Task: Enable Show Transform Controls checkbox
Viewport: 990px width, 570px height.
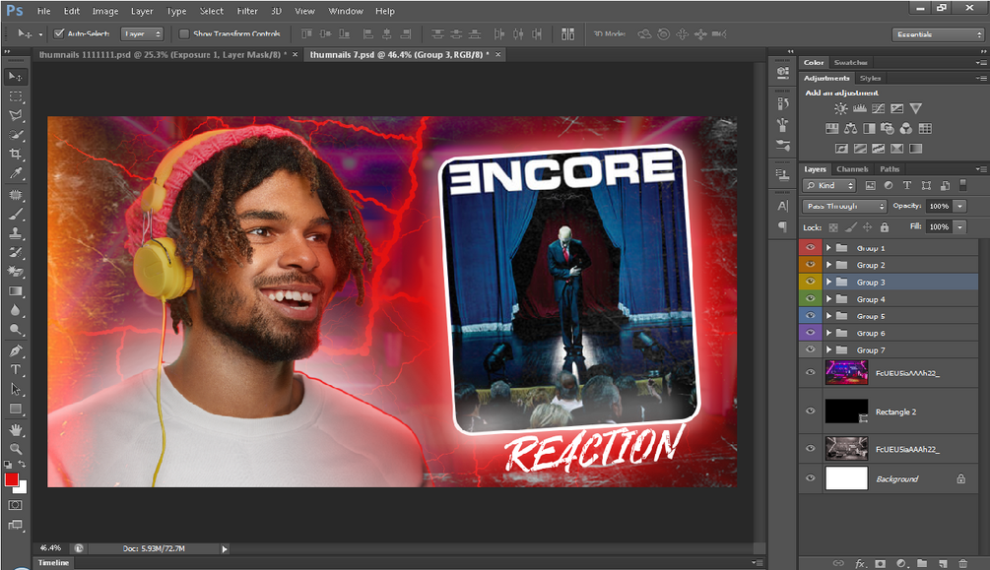Action: click(184, 33)
